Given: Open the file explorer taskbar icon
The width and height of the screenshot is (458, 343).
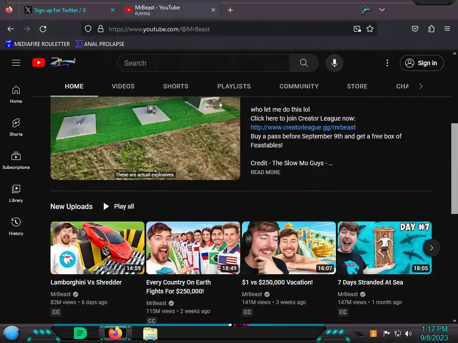Looking at the screenshot, I should 150,333.
